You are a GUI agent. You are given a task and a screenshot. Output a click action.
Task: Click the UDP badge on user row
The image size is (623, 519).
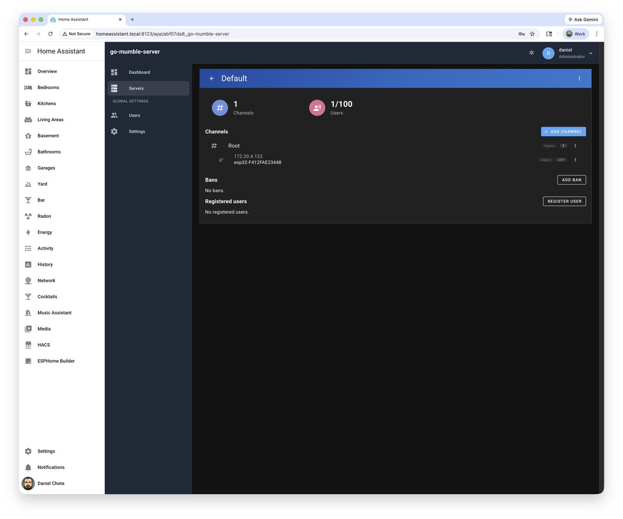click(x=561, y=160)
